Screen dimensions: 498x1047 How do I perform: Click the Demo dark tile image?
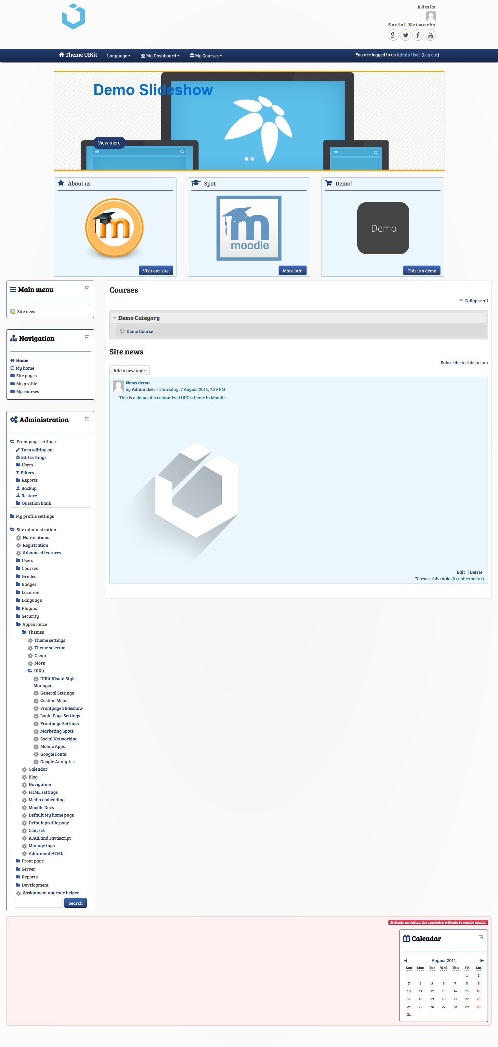(383, 228)
